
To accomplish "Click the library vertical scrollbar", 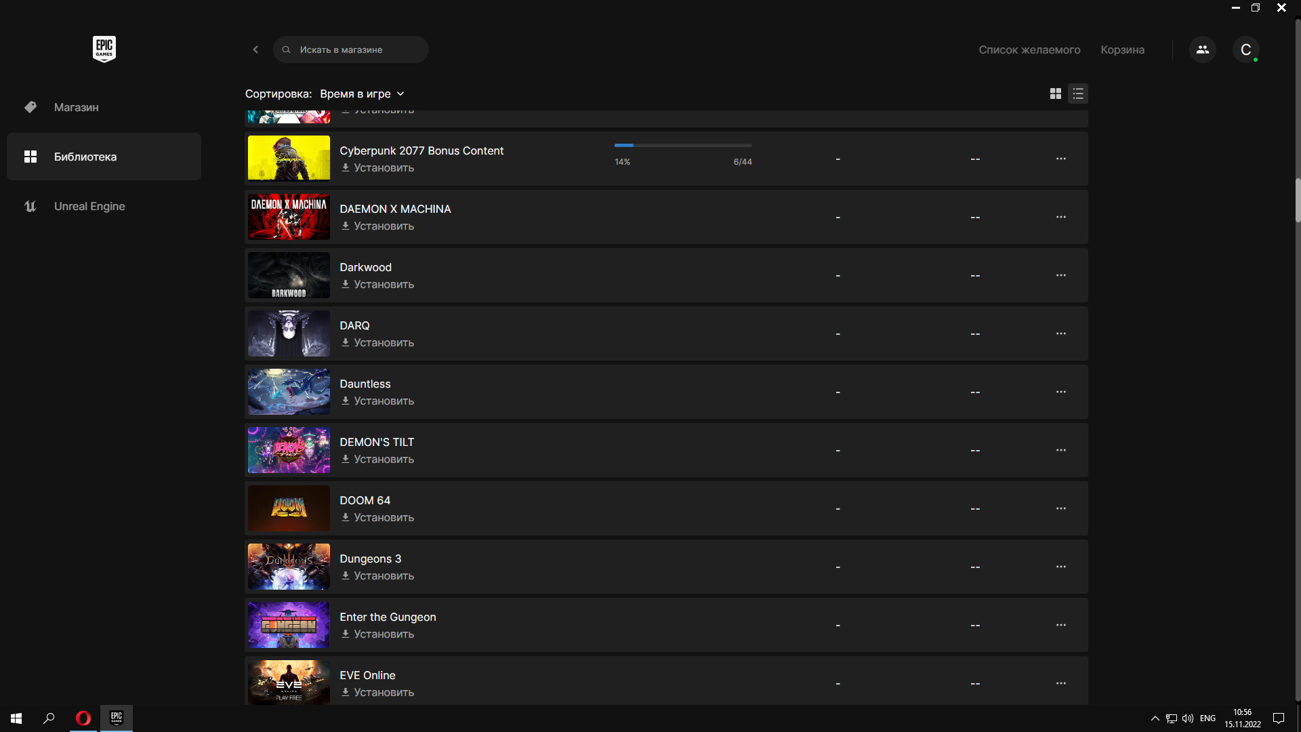I will click(x=1298, y=201).
